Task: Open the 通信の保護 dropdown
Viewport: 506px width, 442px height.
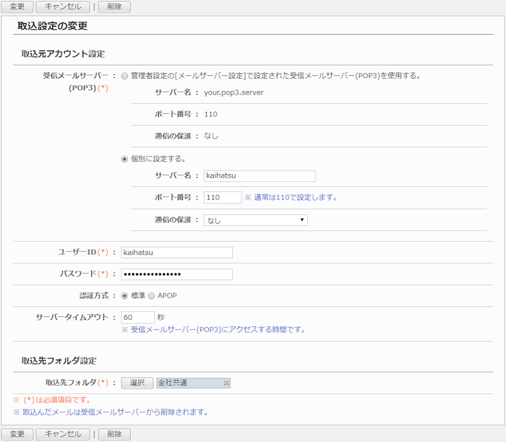Action: tap(255, 220)
